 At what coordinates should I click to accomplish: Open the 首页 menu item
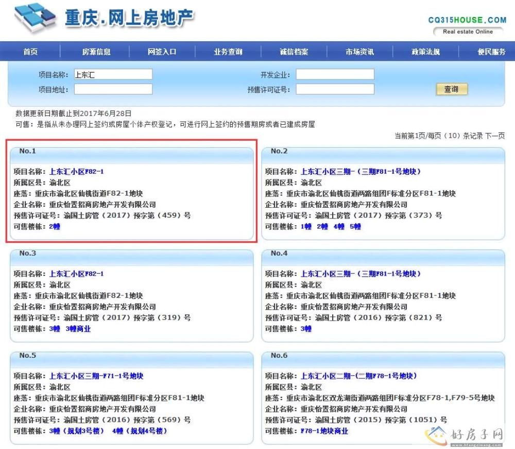[30, 52]
